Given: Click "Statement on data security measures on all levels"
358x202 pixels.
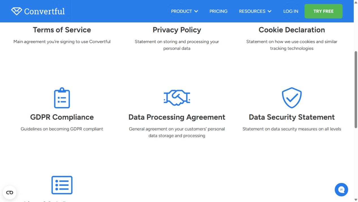Looking at the screenshot, I should pos(292,129).
